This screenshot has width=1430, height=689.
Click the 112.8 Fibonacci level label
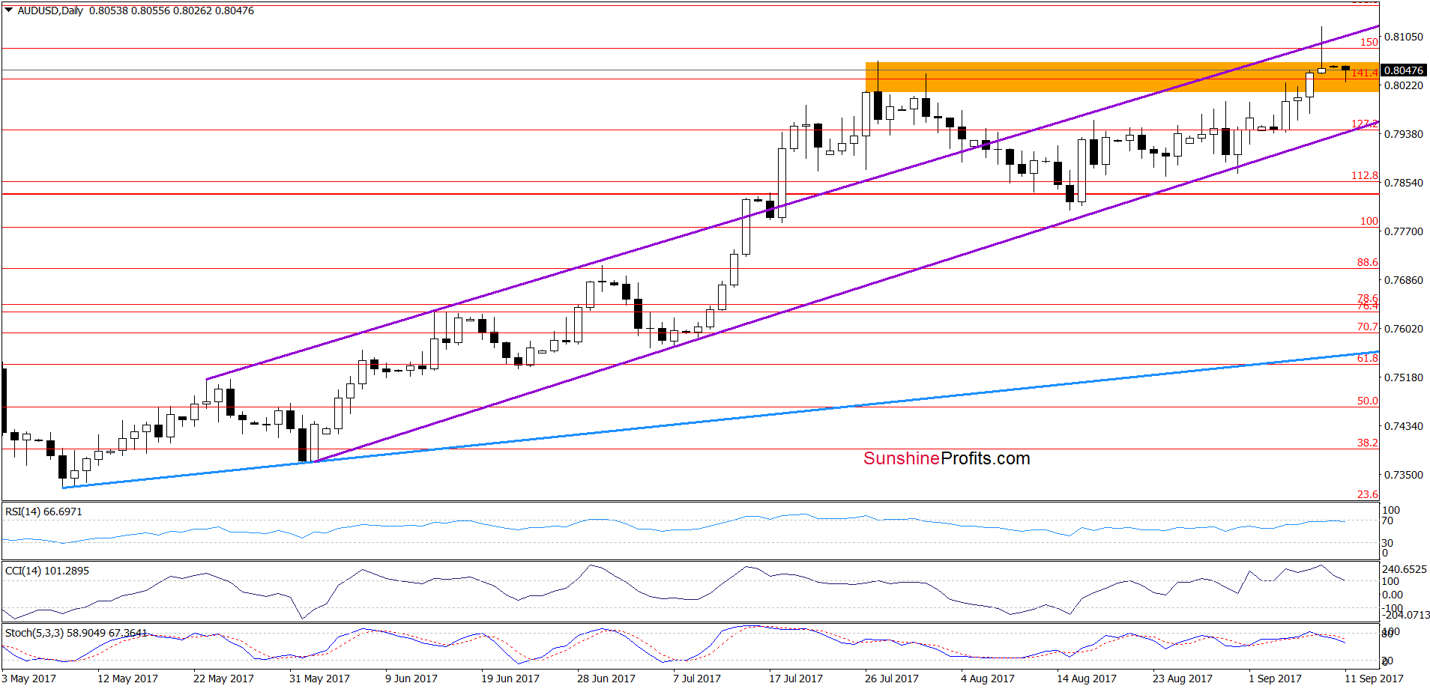[1365, 175]
